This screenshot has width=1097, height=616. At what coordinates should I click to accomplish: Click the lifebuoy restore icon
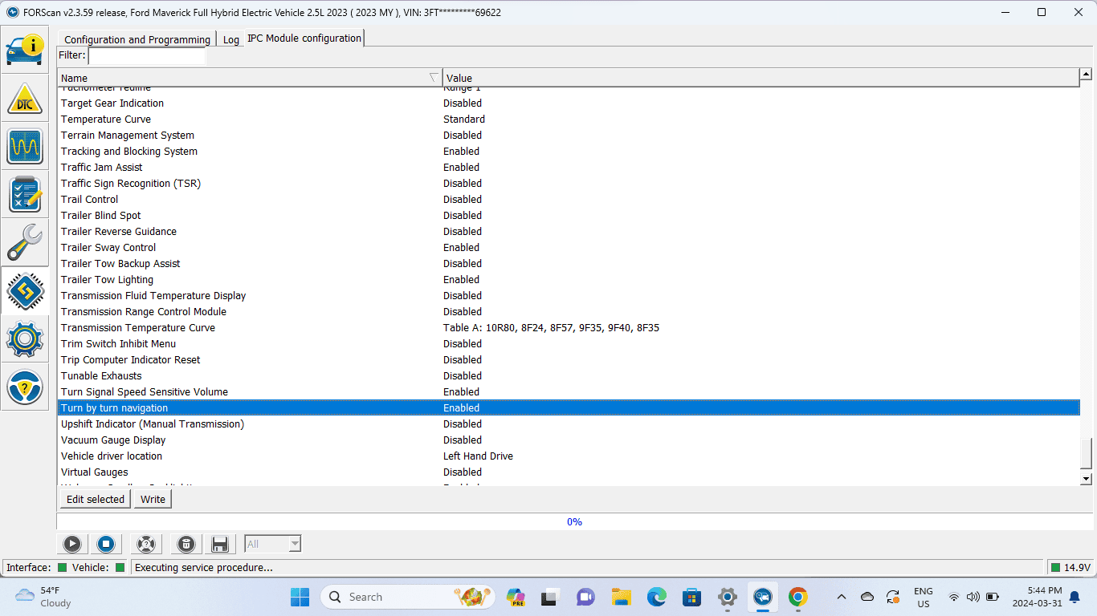point(145,544)
